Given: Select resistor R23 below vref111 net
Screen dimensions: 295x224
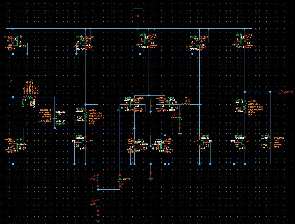Looking at the screenshot, I should point(245,106).
